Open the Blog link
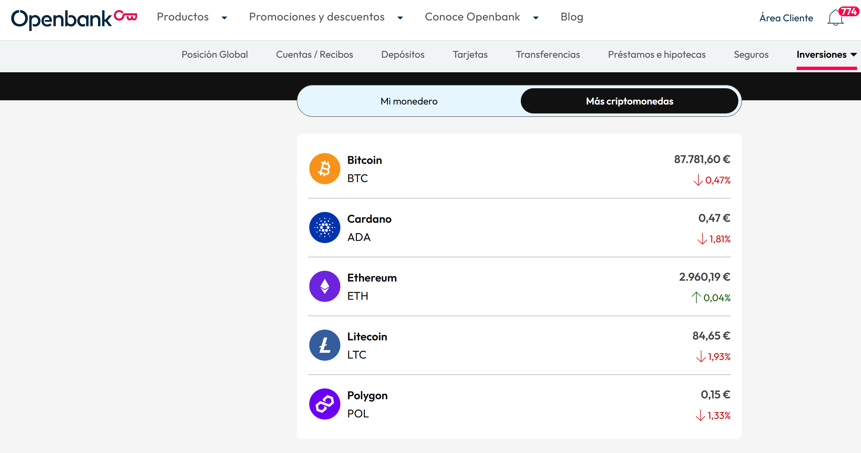 pyautogui.click(x=571, y=17)
